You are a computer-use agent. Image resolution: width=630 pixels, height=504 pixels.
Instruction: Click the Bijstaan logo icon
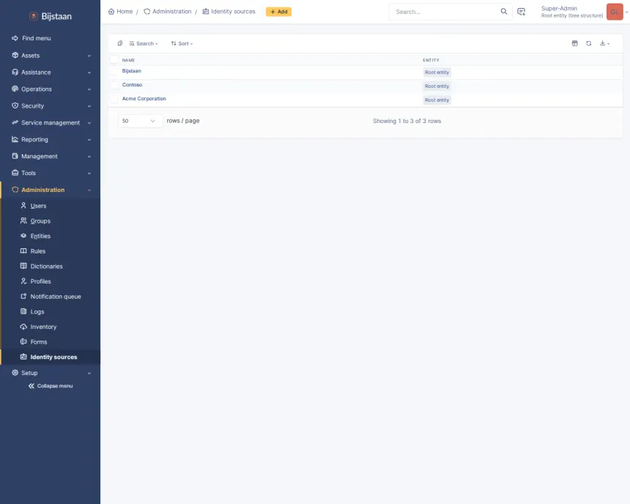point(34,16)
